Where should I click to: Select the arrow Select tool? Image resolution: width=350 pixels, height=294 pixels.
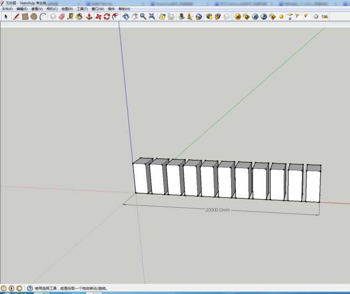(x=6, y=17)
